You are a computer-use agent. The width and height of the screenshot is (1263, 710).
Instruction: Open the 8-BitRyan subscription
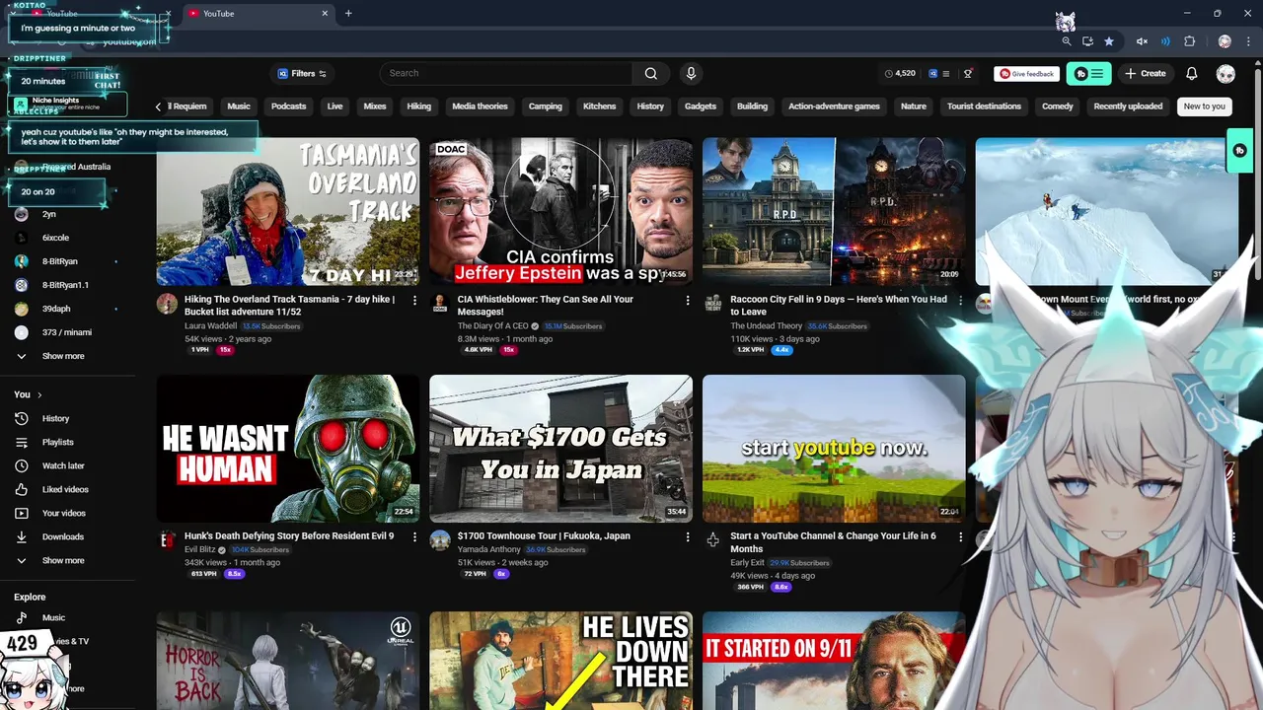point(59,261)
